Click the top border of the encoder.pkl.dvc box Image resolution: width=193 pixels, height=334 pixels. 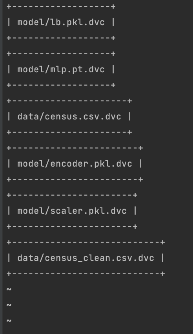point(75,148)
